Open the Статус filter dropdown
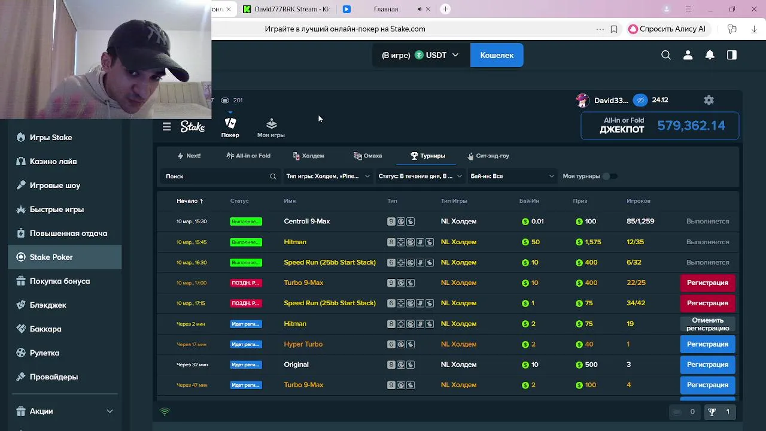The image size is (766, 431). (420, 177)
